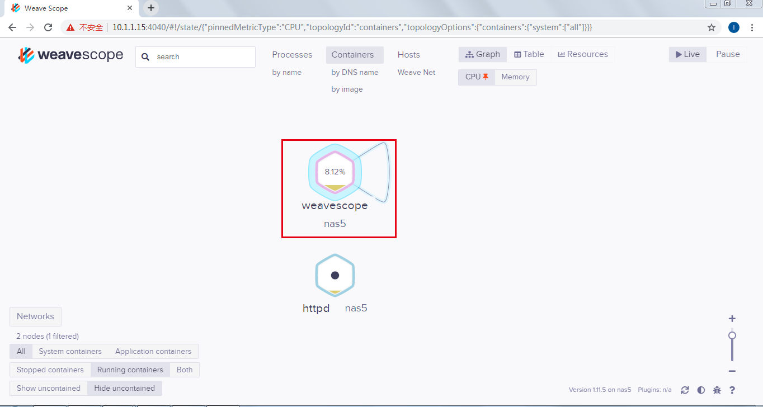Click the browser forward arrow
Screen dimensions: 763x407
pyautogui.click(x=30, y=27)
